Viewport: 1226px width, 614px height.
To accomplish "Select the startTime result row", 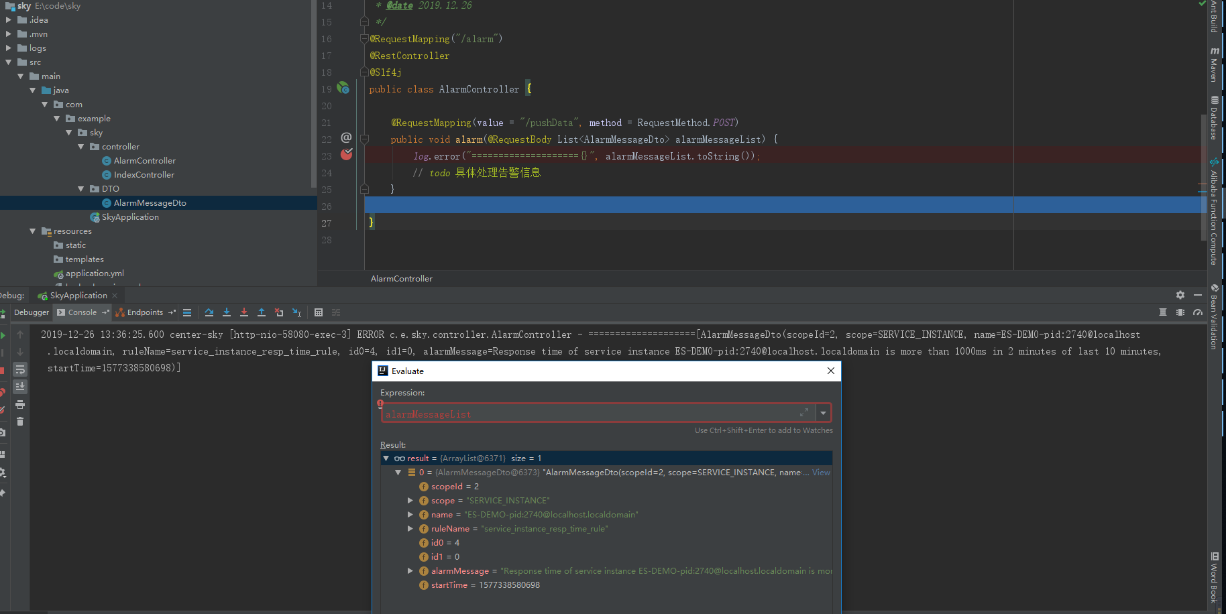I will [x=606, y=585].
